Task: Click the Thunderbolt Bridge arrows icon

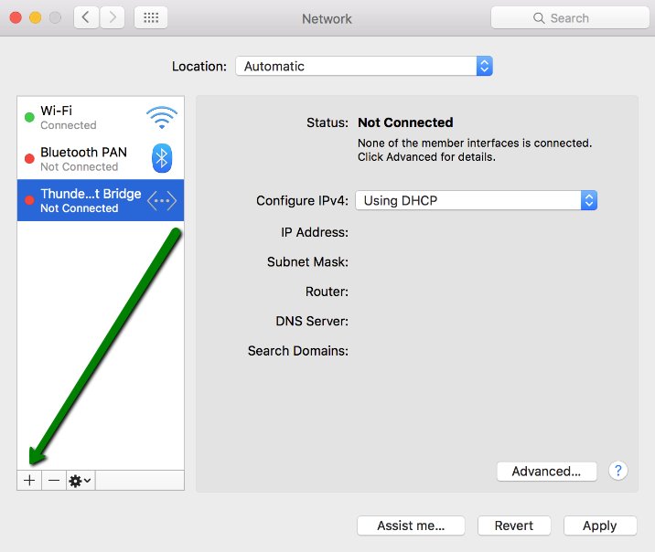Action: coord(162,200)
